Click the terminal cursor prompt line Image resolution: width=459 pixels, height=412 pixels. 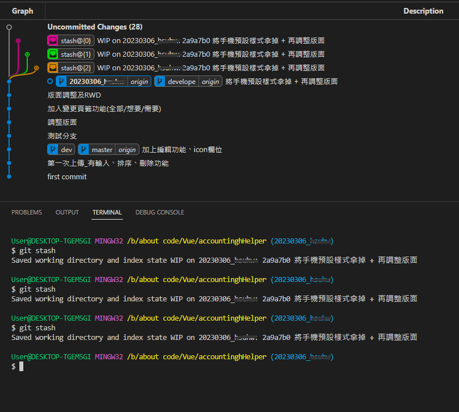17,366
